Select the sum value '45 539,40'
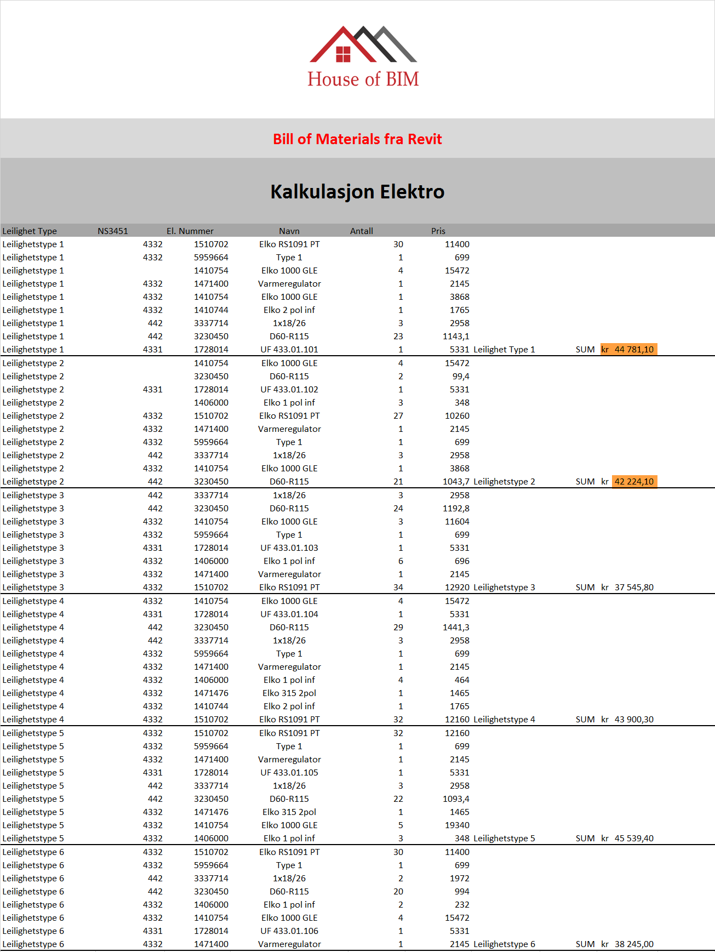Screen dimensions: 715x952 pos(634,838)
